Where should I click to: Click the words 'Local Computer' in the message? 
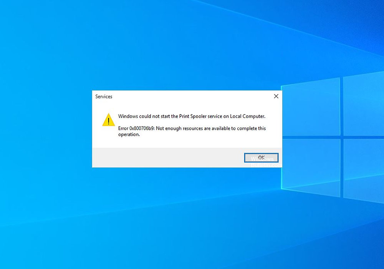(247, 116)
